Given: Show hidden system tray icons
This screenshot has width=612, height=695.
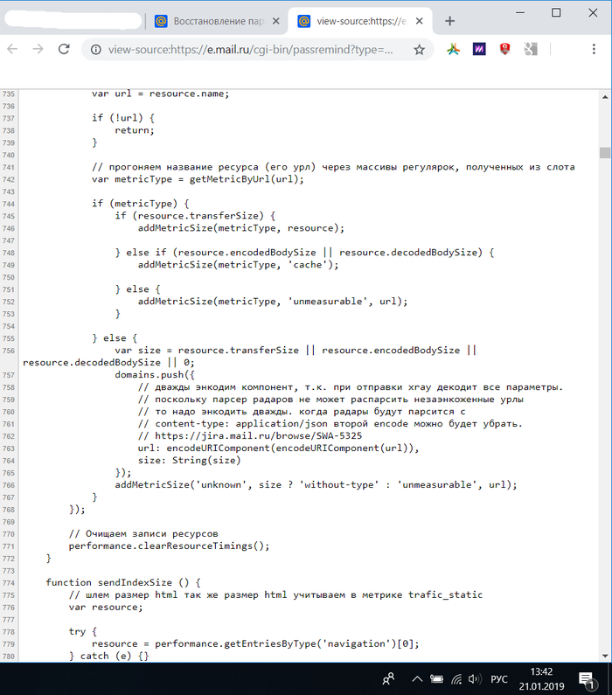Looking at the screenshot, I should [x=417, y=678].
